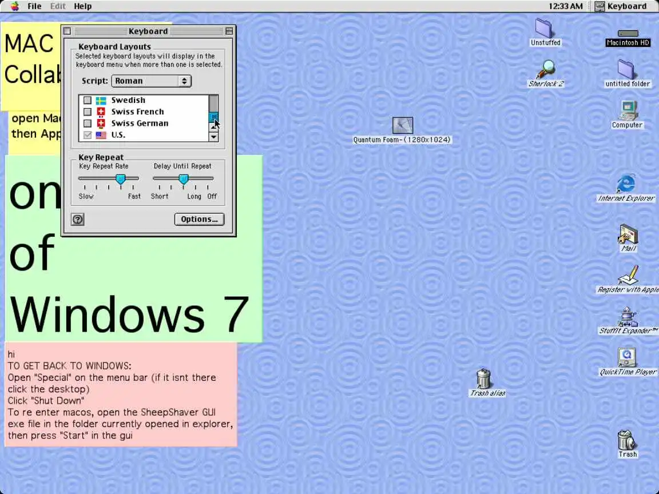Open the File menu
659x494 pixels.
34,6
